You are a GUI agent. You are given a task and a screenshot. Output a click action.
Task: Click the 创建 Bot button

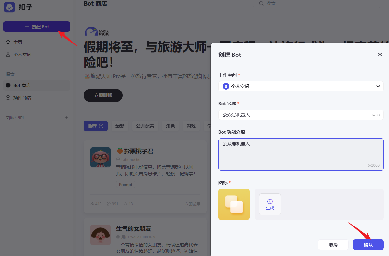tap(37, 27)
